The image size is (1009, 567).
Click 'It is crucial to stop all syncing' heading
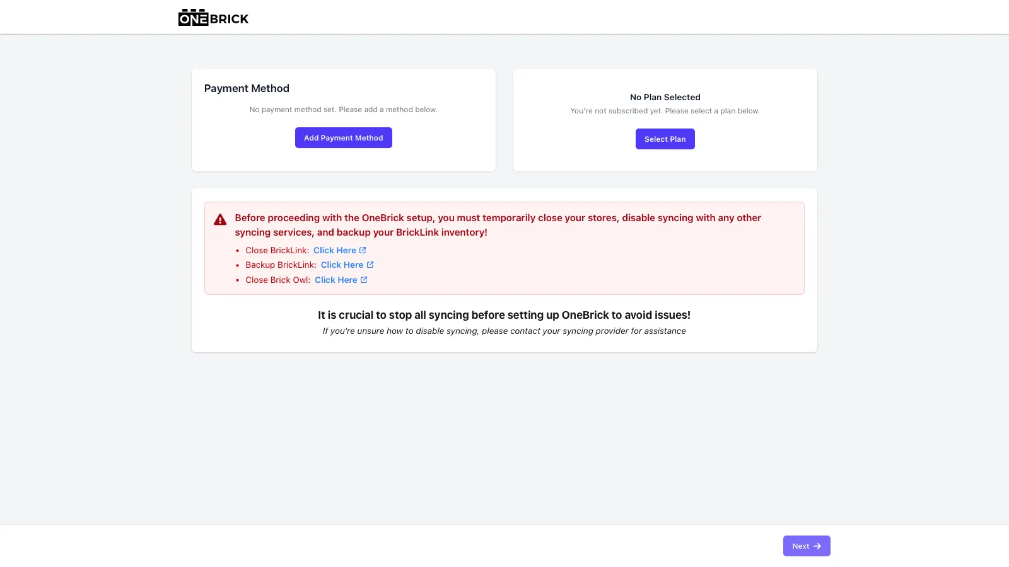pyautogui.click(x=504, y=315)
